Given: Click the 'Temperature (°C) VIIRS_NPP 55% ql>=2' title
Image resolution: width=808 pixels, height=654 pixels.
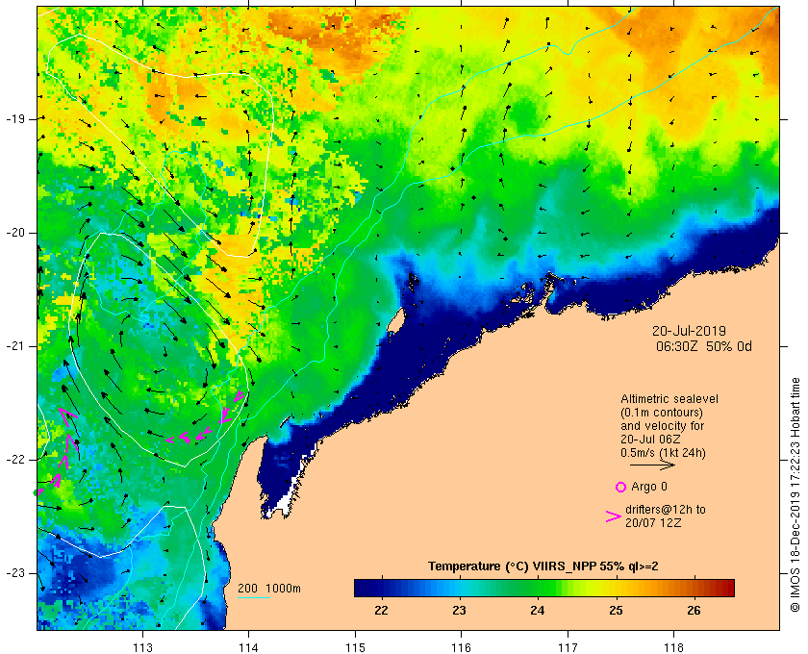Looking at the screenshot, I should [x=543, y=566].
